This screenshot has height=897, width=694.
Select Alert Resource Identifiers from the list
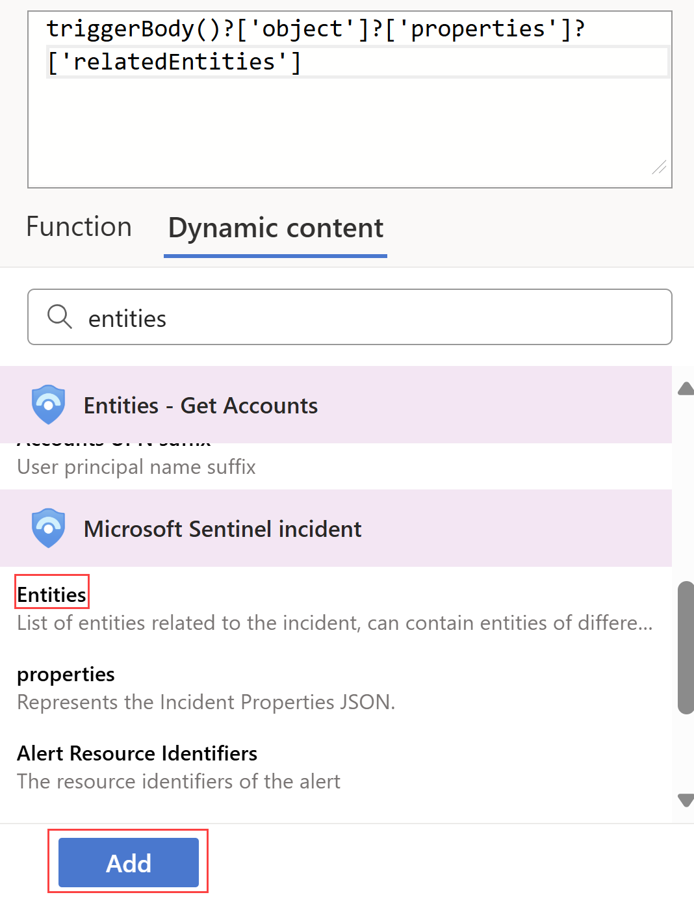[136, 753]
